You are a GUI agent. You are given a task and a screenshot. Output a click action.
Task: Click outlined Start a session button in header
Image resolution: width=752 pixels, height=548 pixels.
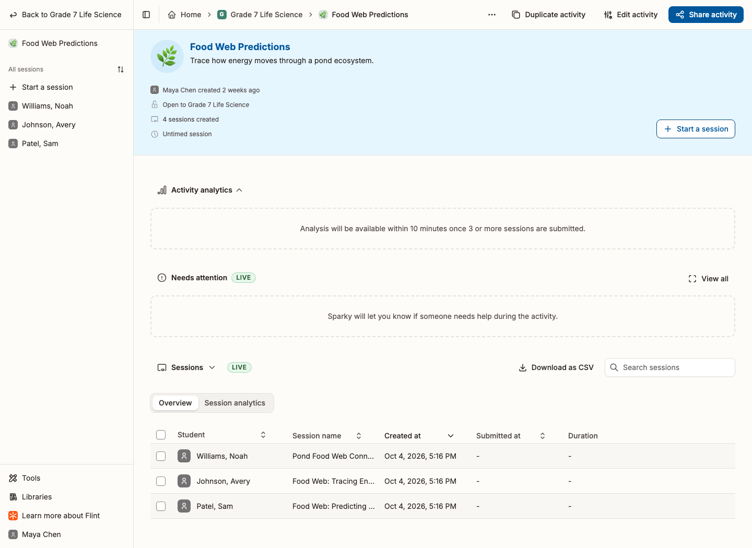point(696,129)
